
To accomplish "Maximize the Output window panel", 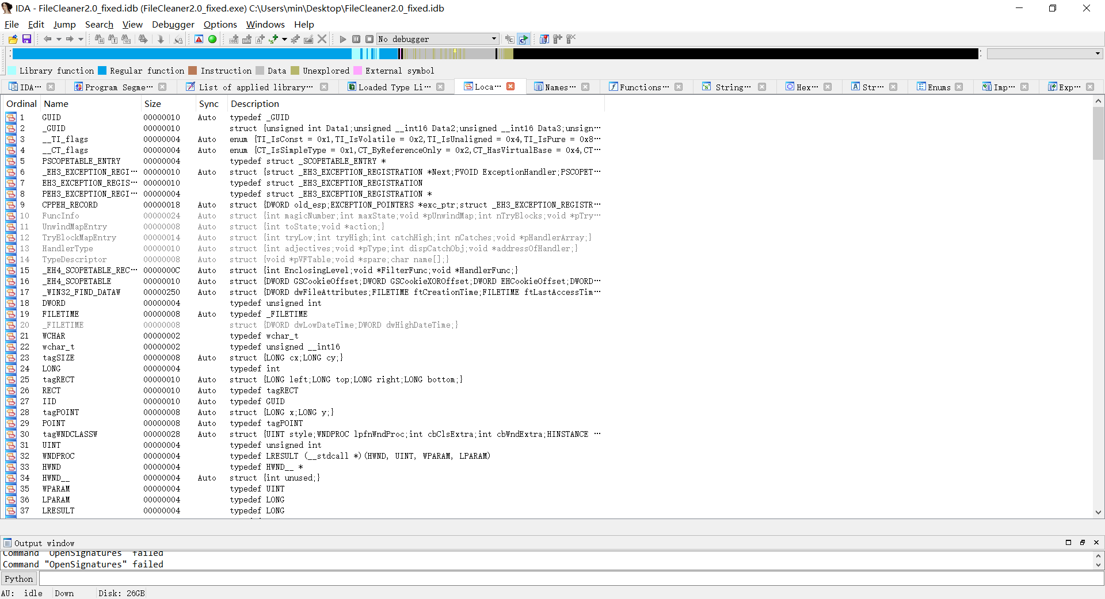I will click(1069, 543).
